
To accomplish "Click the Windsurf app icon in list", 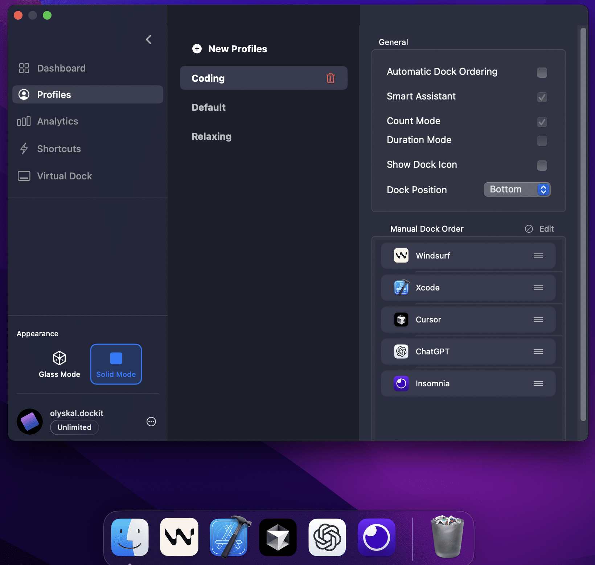I will [401, 255].
